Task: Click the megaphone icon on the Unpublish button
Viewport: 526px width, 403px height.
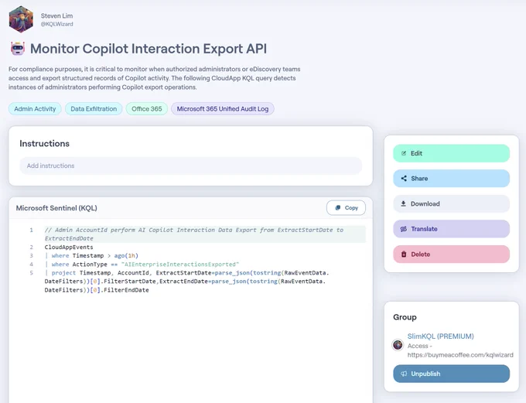Action: coord(404,374)
